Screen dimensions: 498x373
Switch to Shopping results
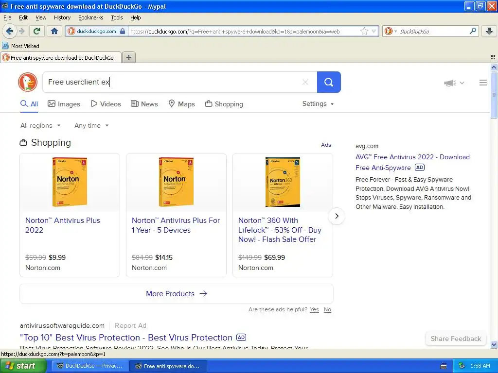click(x=224, y=104)
